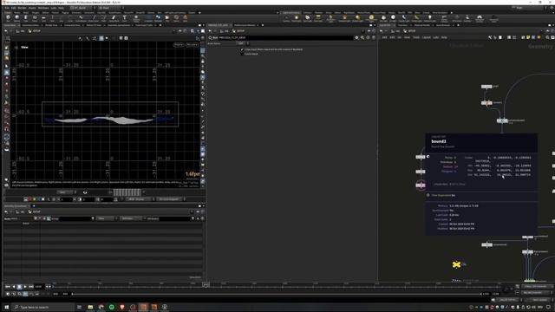Toggle the first checkbox under Block Name
The width and height of the screenshot is (555, 312).
tap(242, 49)
